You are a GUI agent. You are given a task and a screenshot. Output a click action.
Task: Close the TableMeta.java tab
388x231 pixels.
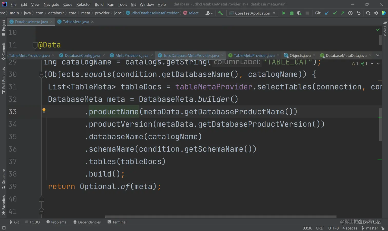click(92, 22)
